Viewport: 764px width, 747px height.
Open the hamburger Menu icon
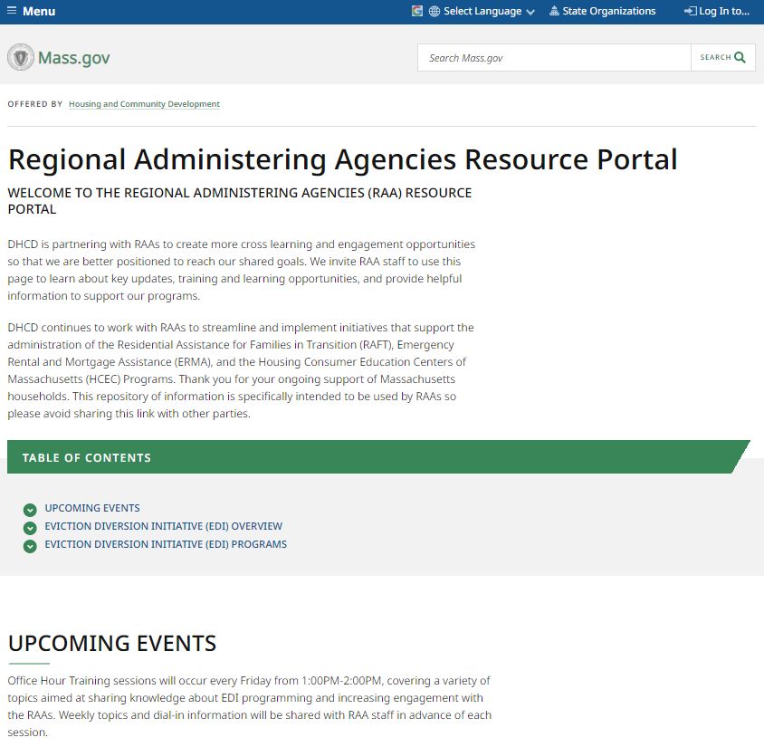pos(12,11)
